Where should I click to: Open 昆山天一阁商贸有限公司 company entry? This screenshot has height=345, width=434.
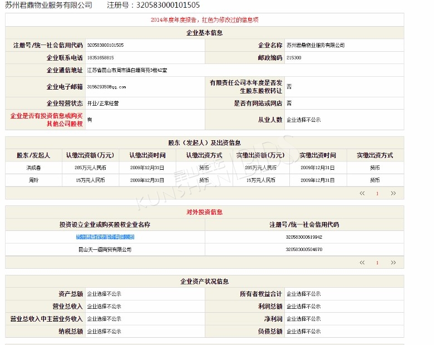point(105,249)
